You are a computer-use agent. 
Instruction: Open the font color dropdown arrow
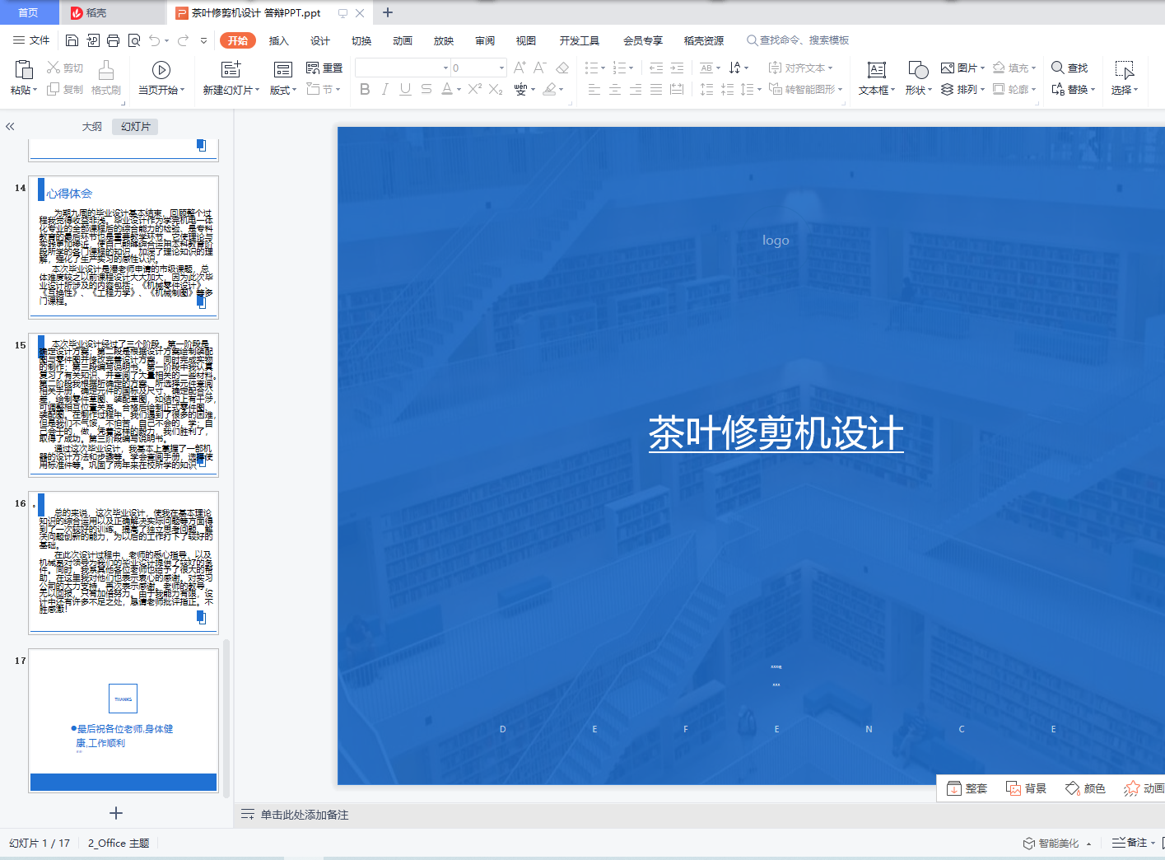click(459, 89)
